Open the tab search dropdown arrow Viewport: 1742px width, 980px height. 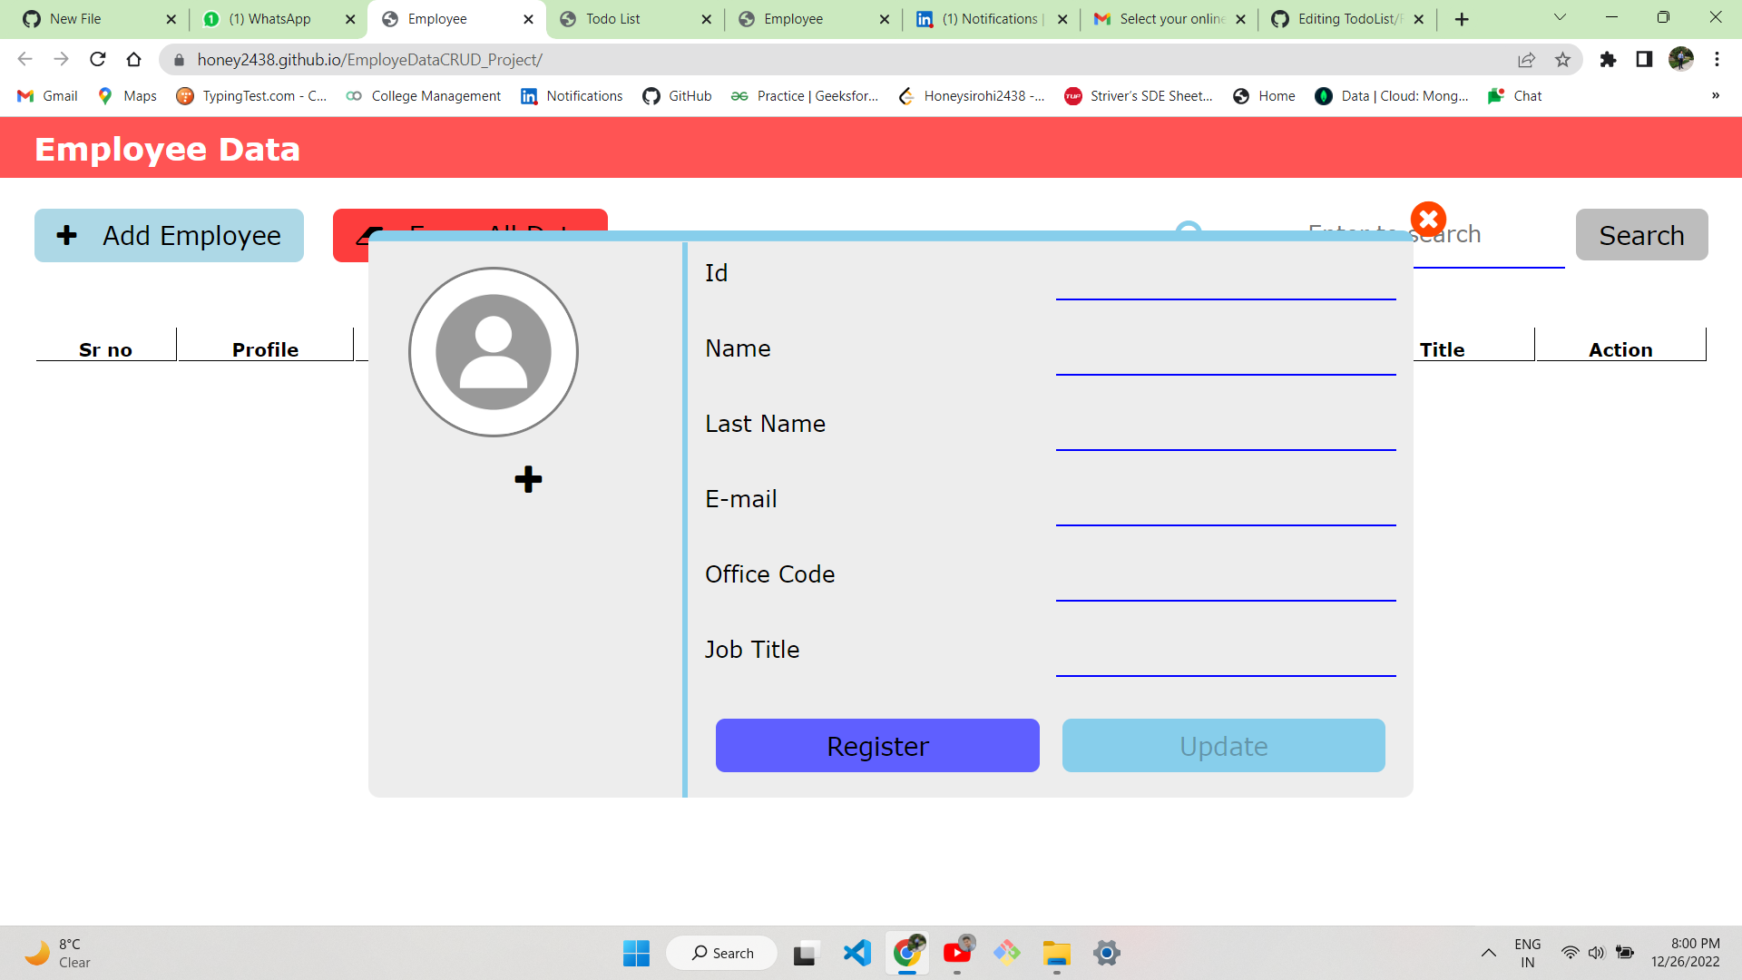click(1560, 18)
